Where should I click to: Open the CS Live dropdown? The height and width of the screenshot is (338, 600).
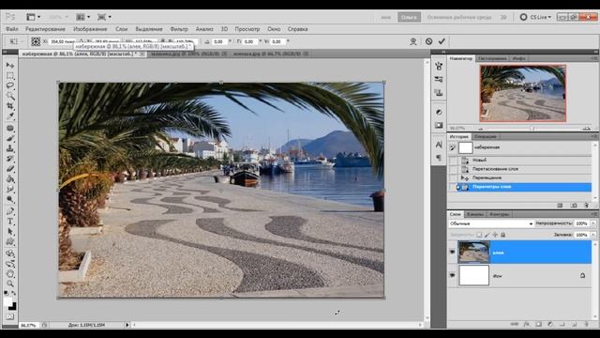pyautogui.click(x=535, y=17)
